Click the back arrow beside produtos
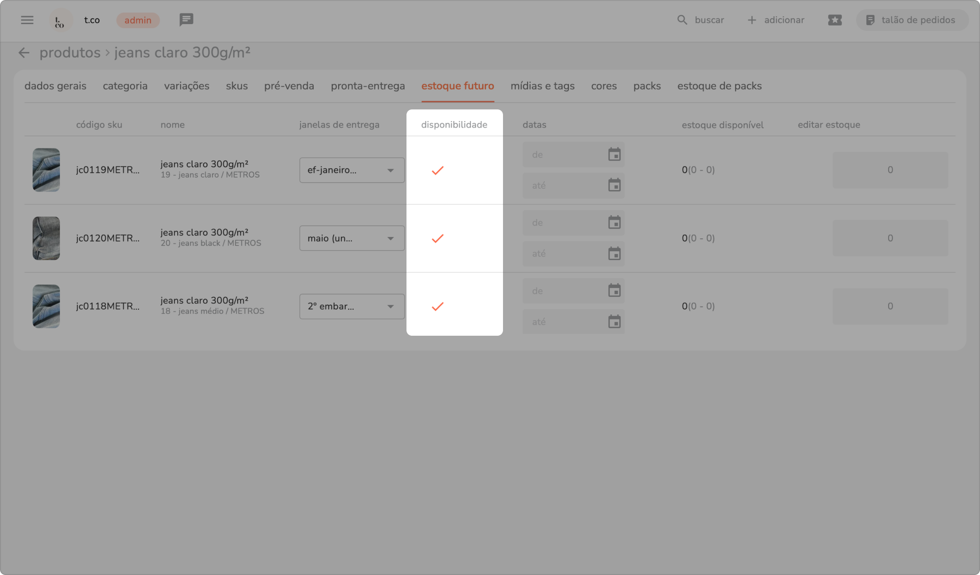 coord(24,53)
